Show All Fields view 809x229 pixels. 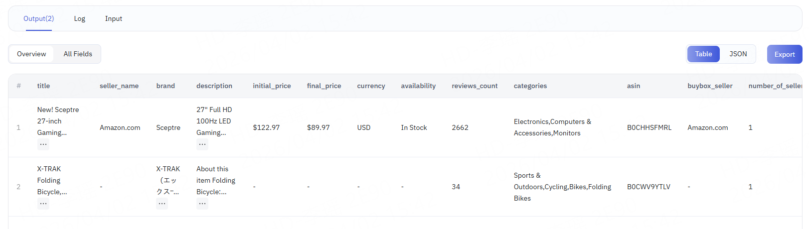tap(78, 54)
